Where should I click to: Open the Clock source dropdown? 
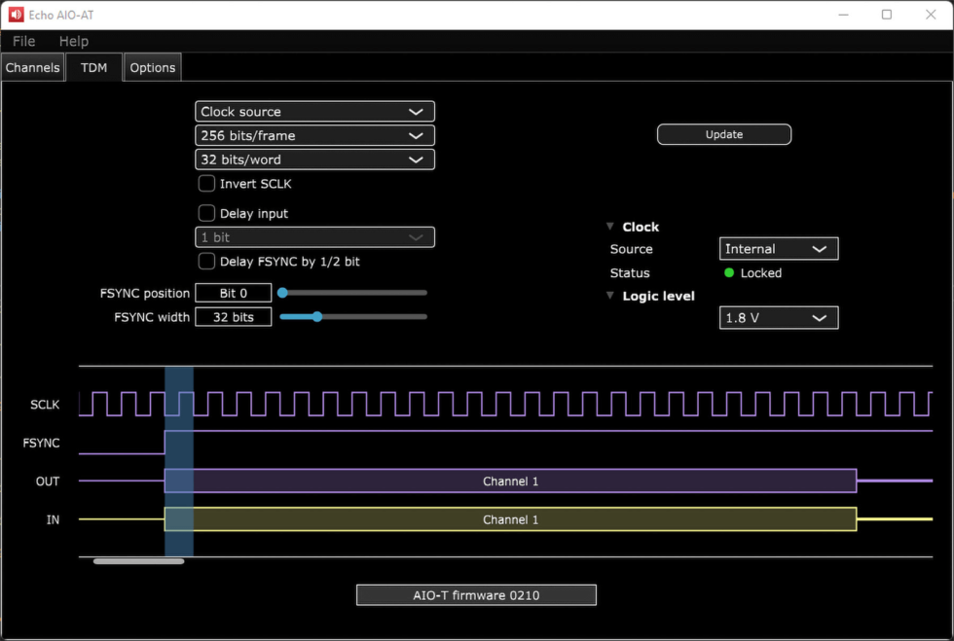coord(313,111)
